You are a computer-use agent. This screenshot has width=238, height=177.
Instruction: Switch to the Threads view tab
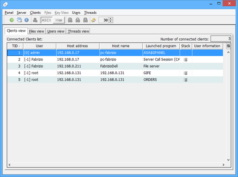[78, 31]
